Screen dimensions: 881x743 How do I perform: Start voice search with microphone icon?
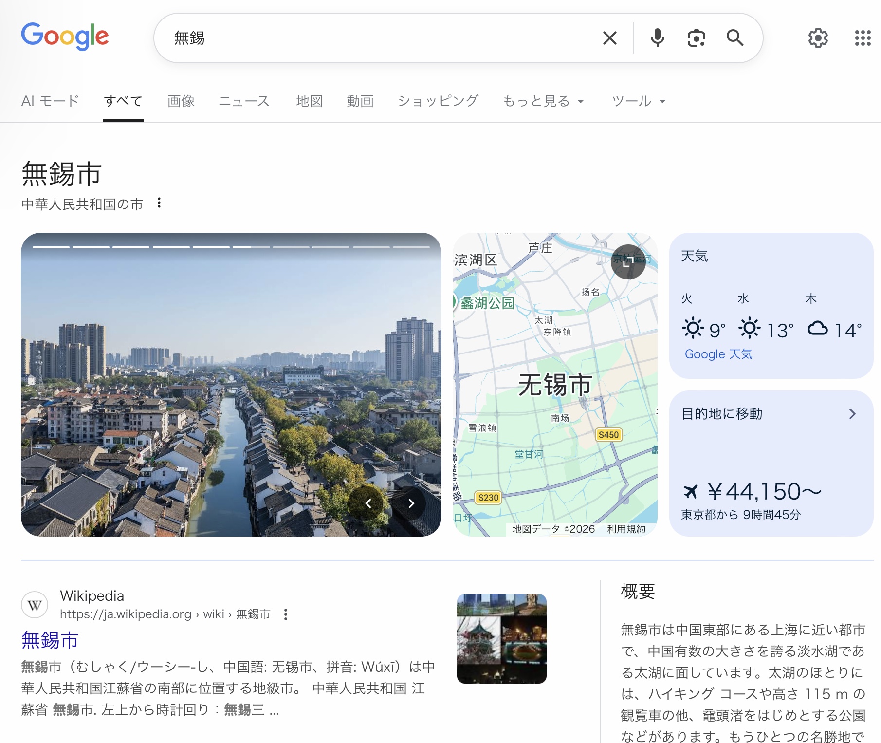[657, 38]
